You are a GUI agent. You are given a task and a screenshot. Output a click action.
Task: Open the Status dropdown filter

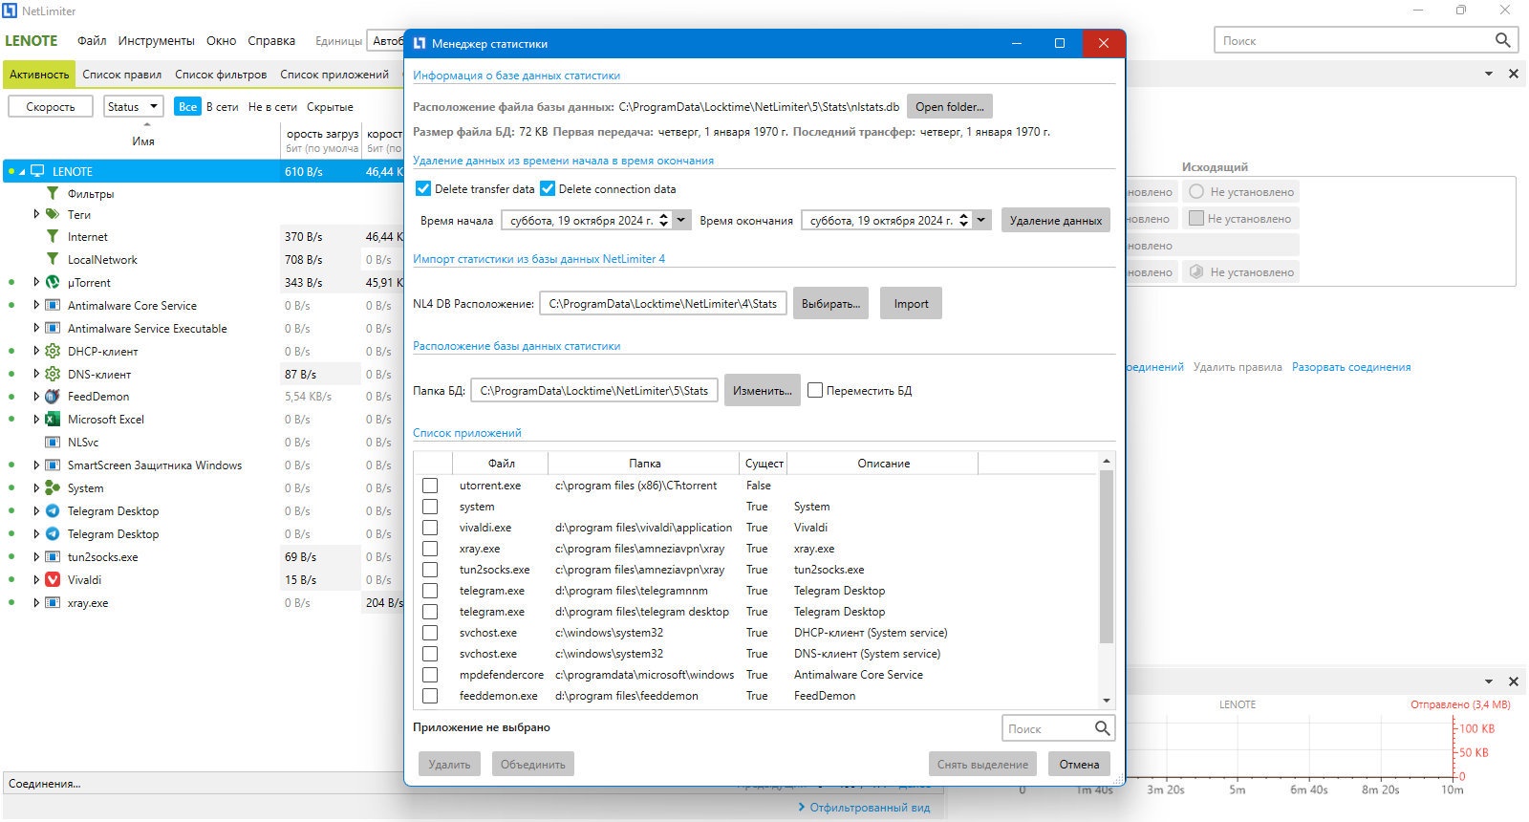134,106
